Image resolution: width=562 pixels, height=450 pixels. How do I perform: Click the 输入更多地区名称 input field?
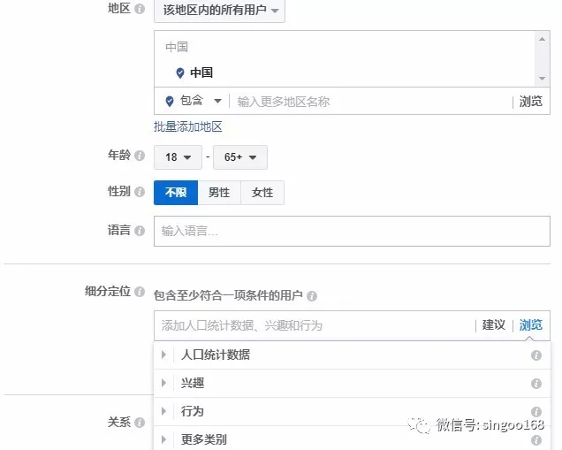pyautogui.click(x=371, y=102)
